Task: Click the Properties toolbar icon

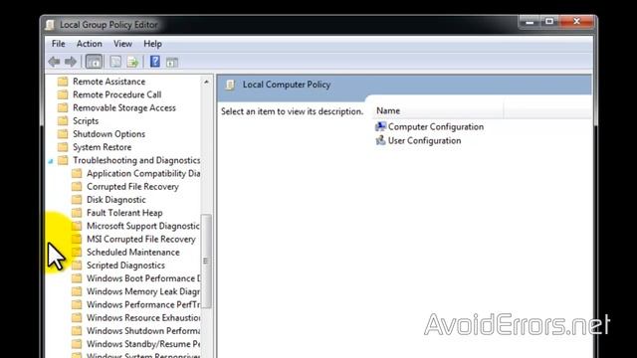Action: point(115,62)
